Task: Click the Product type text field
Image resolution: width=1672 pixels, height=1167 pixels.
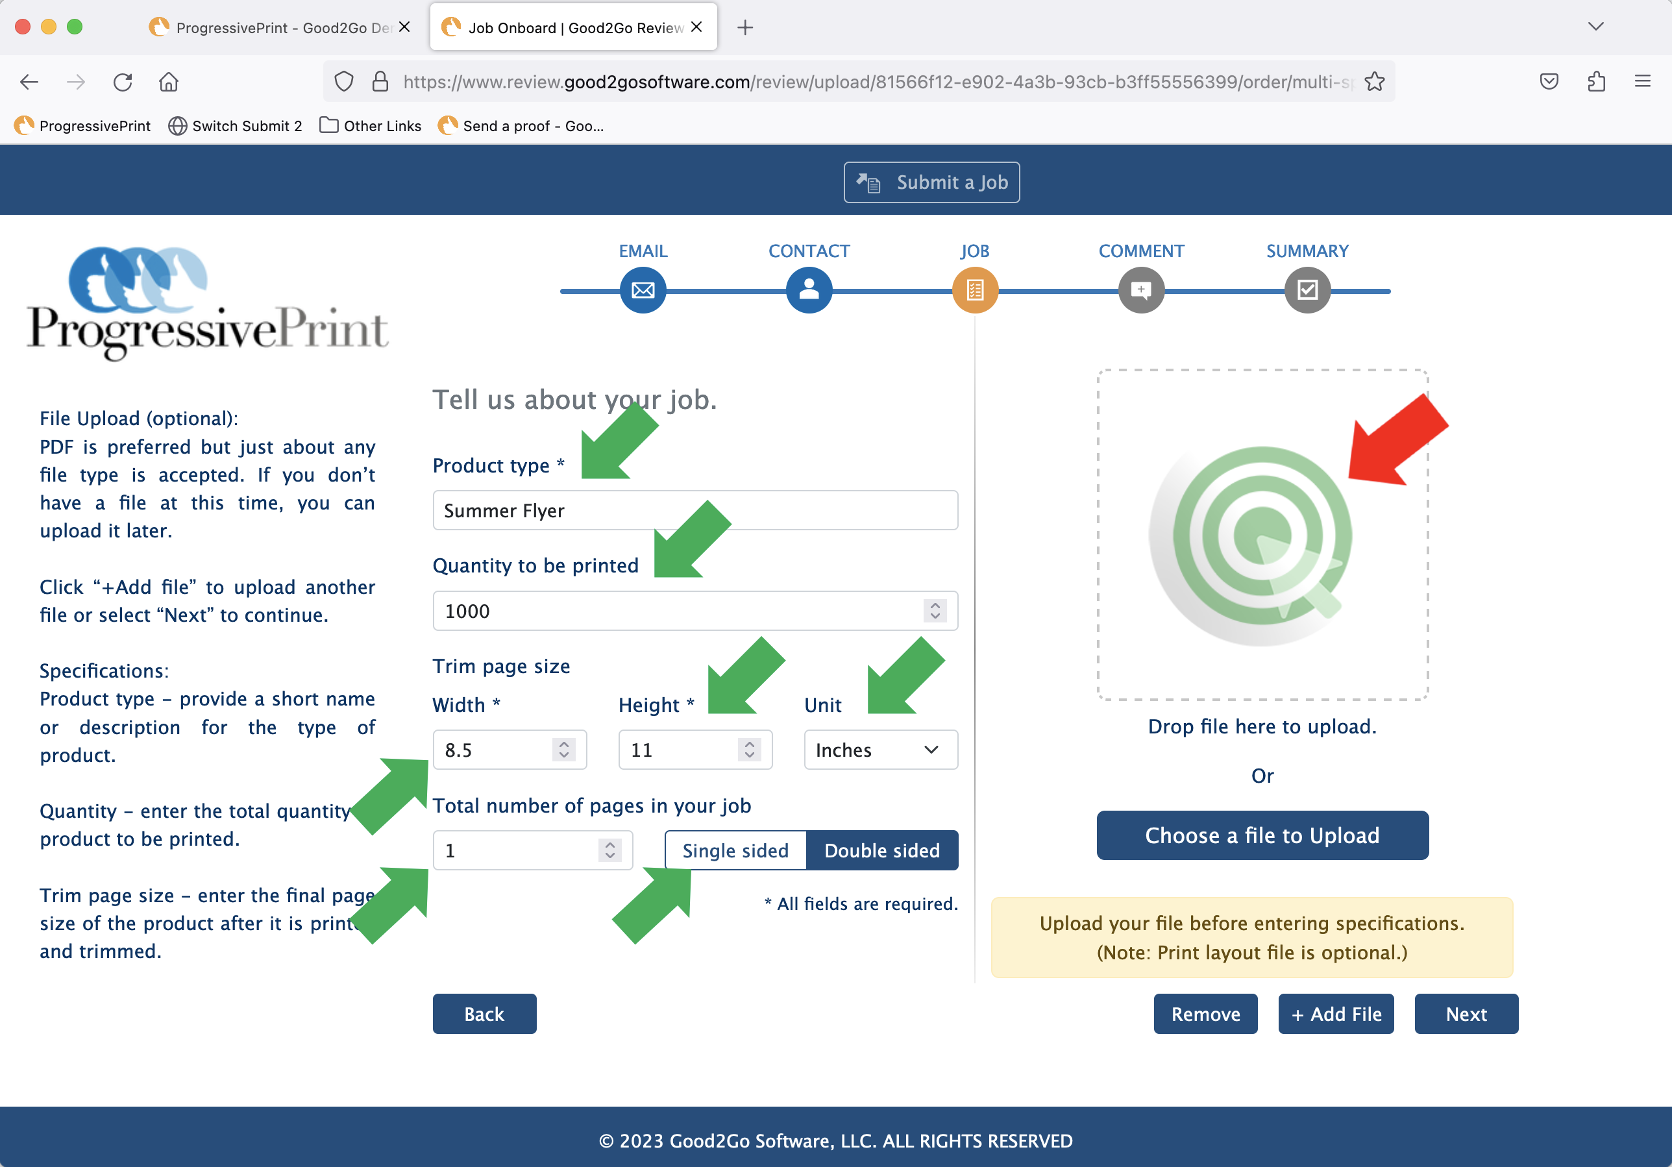Action: [x=695, y=510]
